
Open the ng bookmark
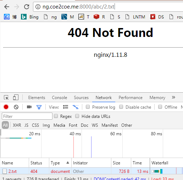pyautogui.click(x=50, y=17)
